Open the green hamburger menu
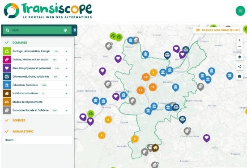This screenshot has width=247, height=168. tap(240, 11)
